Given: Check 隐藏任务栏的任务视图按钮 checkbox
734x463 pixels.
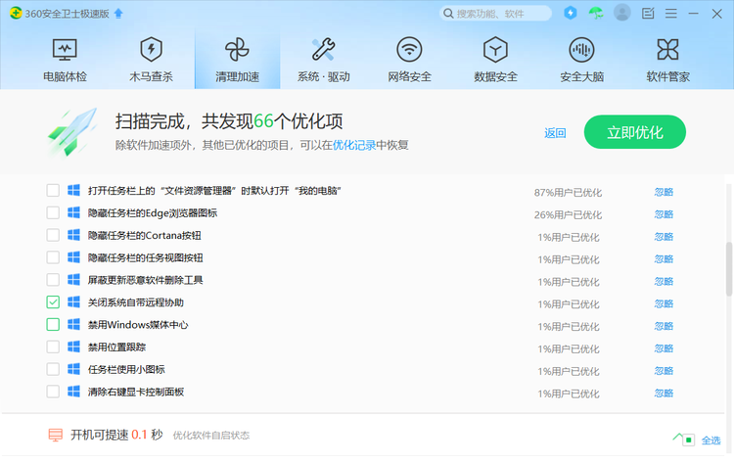Looking at the screenshot, I should [x=53, y=257].
